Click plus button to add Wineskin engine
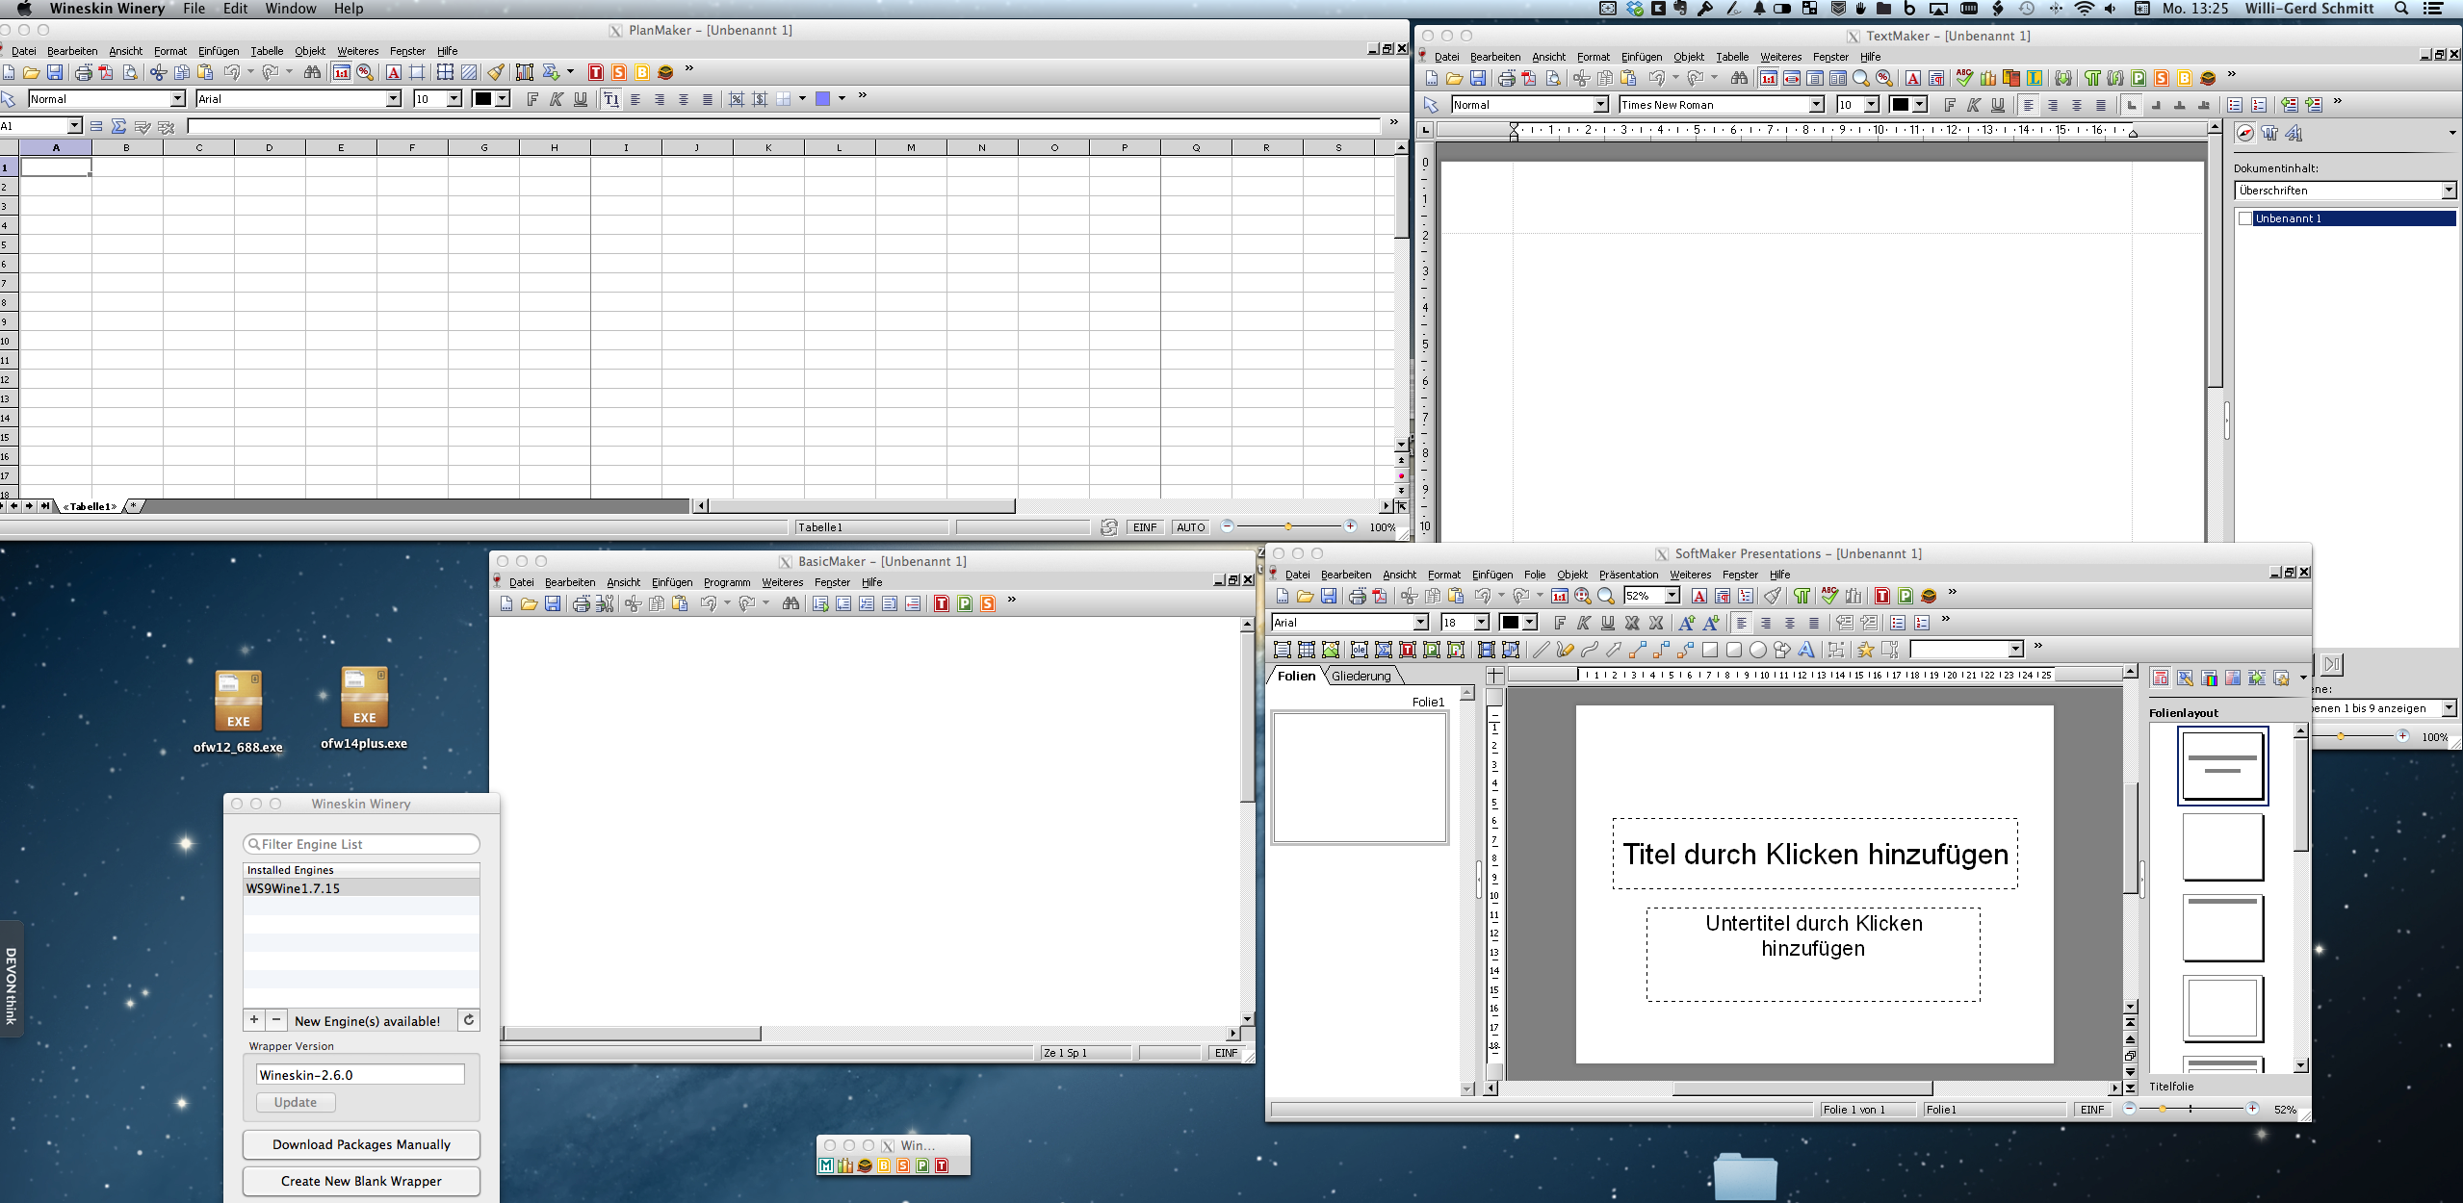2463x1203 pixels. pyautogui.click(x=254, y=1020)
